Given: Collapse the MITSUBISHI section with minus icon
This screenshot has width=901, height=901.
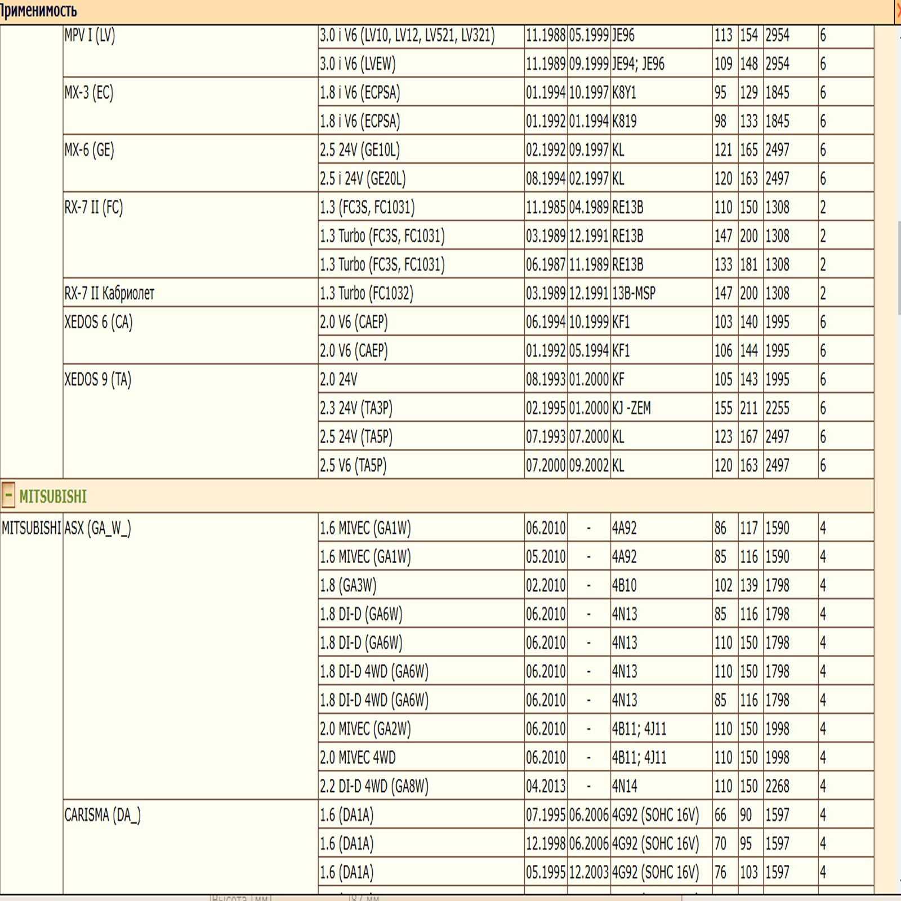Looking at the screenshot, I should (8, 496).
